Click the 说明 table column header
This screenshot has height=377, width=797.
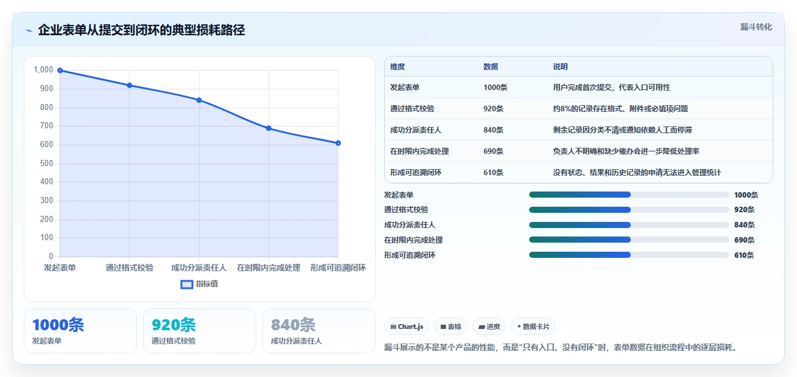coord(560,67)
